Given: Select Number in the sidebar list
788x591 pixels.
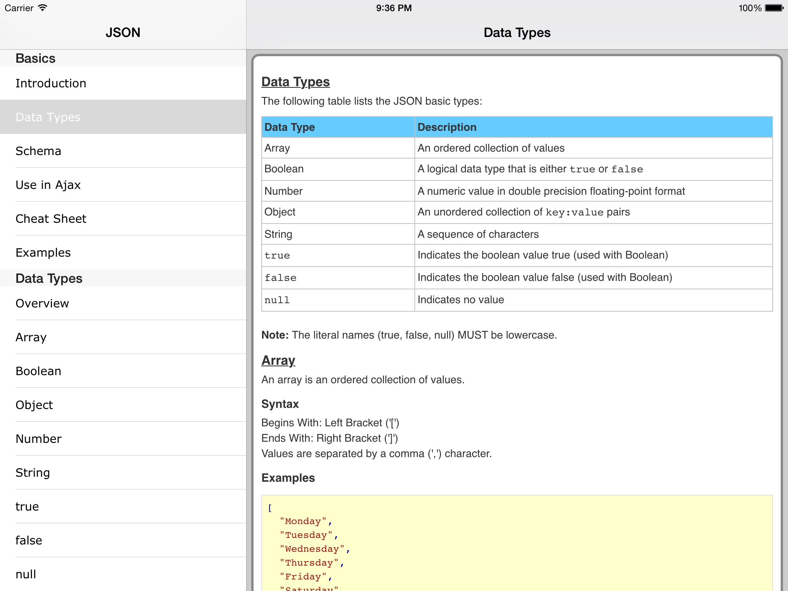Looking at the screenshot, I should coord(38,439).
